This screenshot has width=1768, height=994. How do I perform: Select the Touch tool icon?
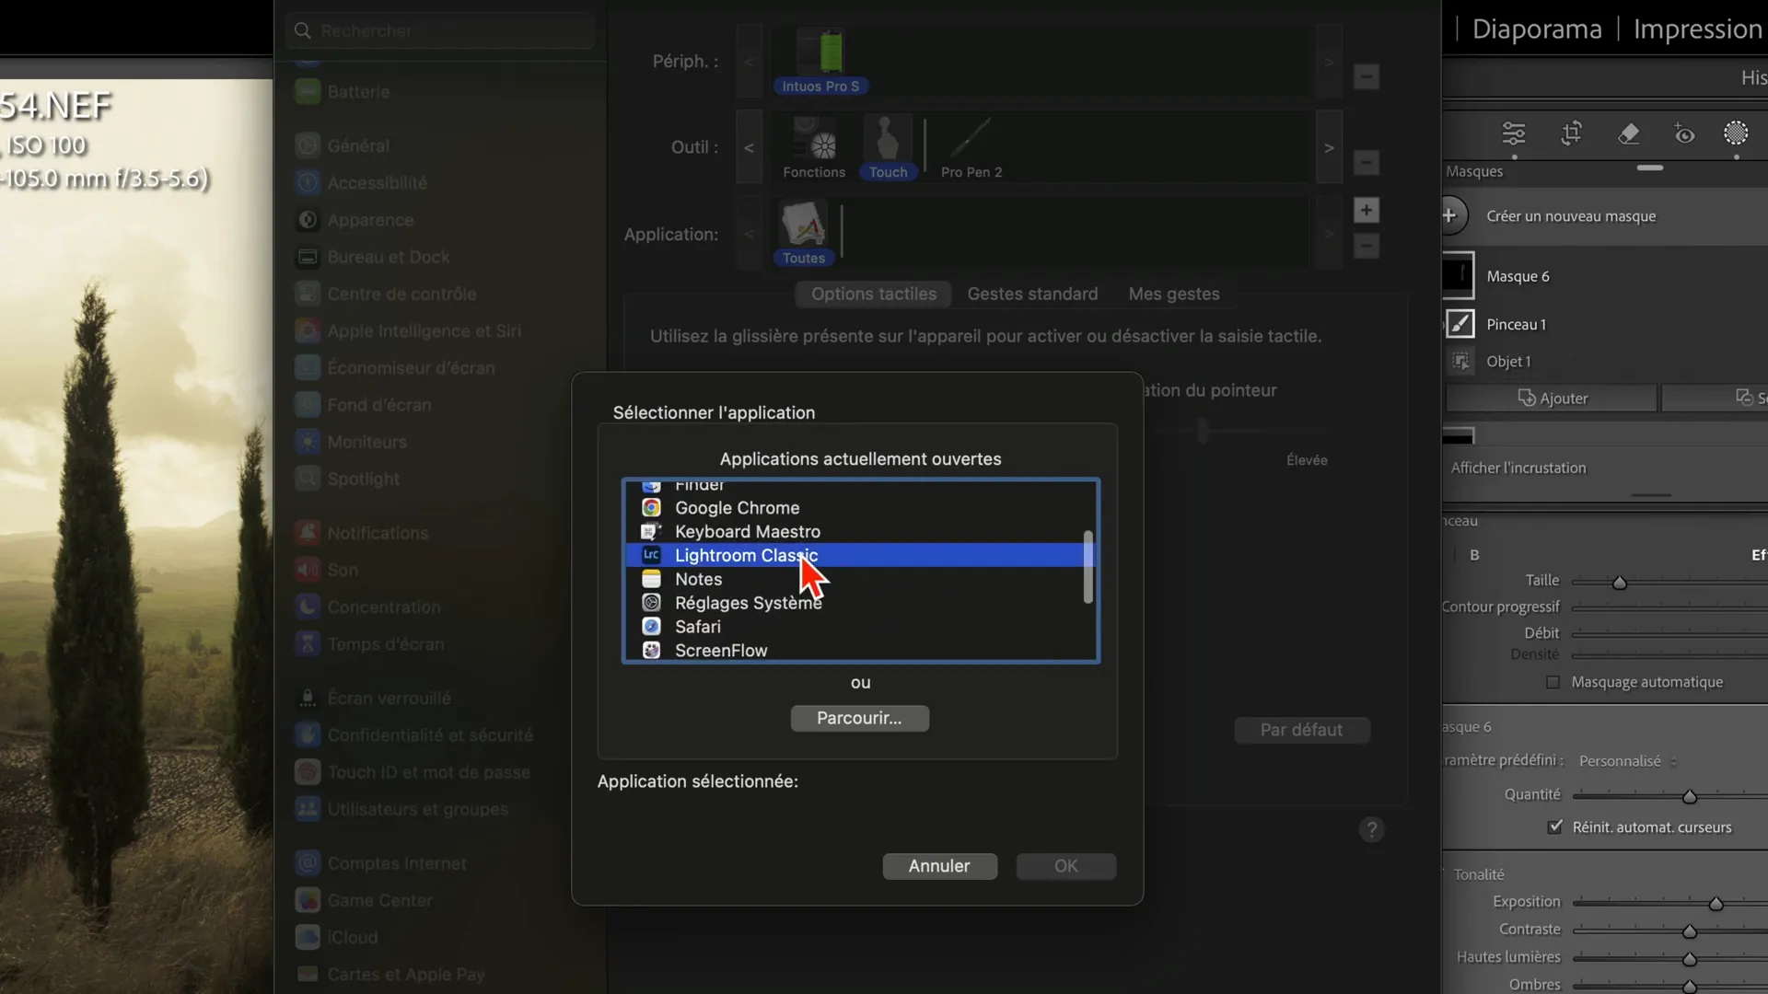pyautogui.click(x=888, y=147)
